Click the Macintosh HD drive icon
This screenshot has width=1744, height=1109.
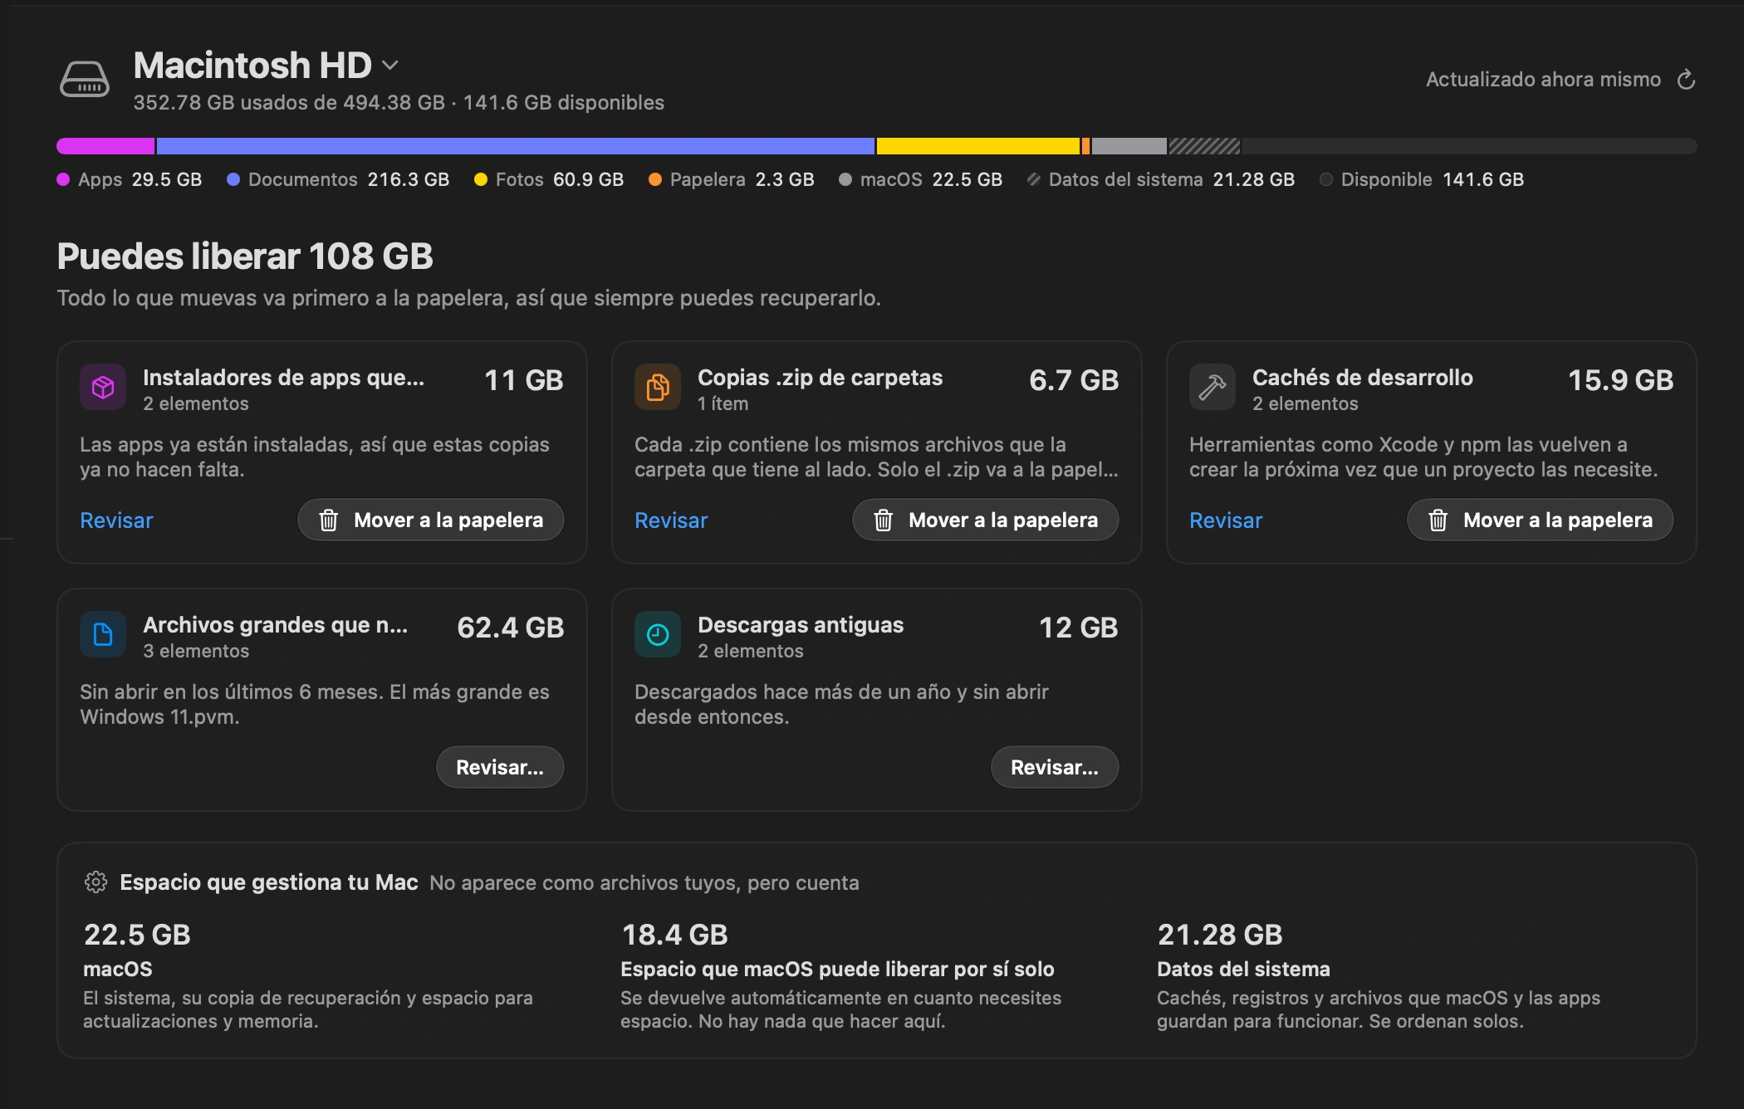[x=85, y=80]
